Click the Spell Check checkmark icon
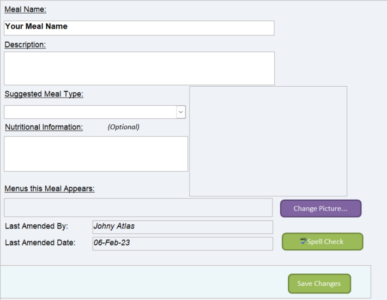The width and height of the screenshot is (387, 300). [303, 241]
